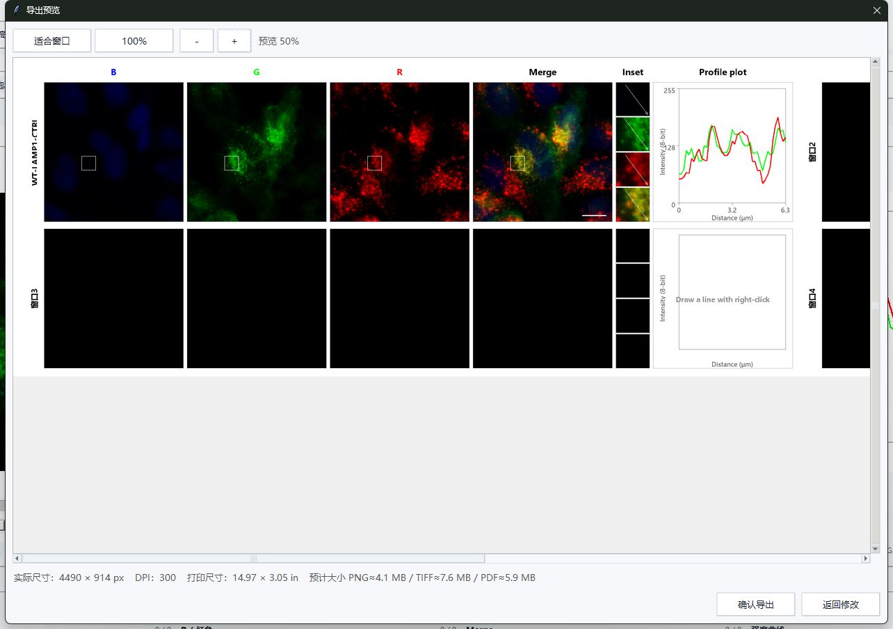
Task: Click the red inset thumbnail
Action: 633,170
